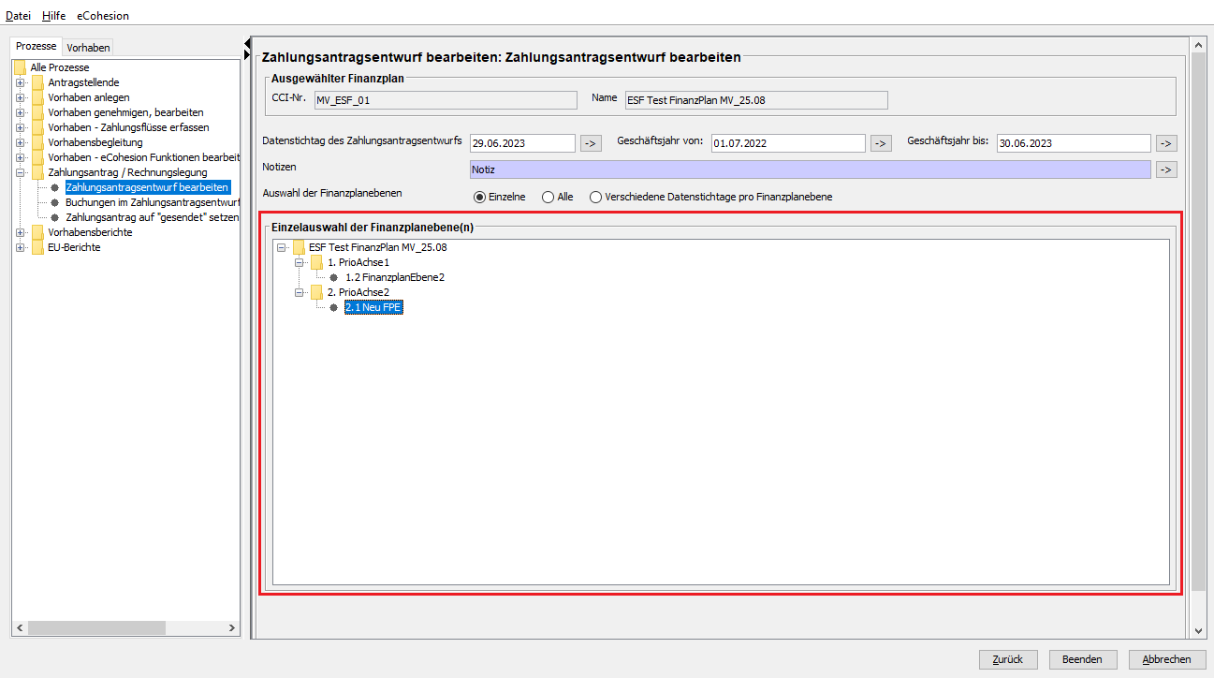
Task: Select the Einzelne radio button
Action: (480, 197)
